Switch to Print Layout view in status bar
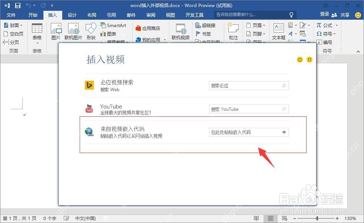364x223 pixels. tap(271, 218)
